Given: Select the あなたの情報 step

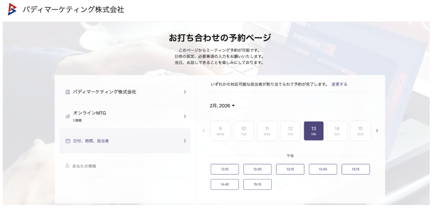Looking at the screenshot, I should 84,166.
